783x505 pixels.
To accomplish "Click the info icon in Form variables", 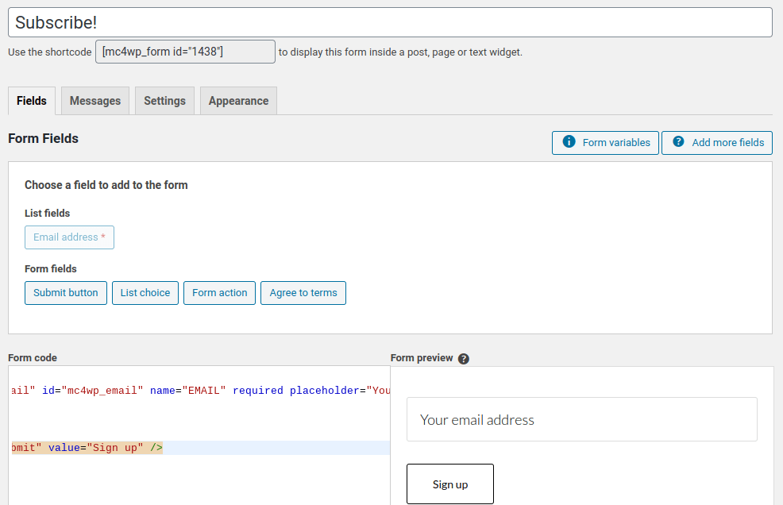I will pos(569,142).
